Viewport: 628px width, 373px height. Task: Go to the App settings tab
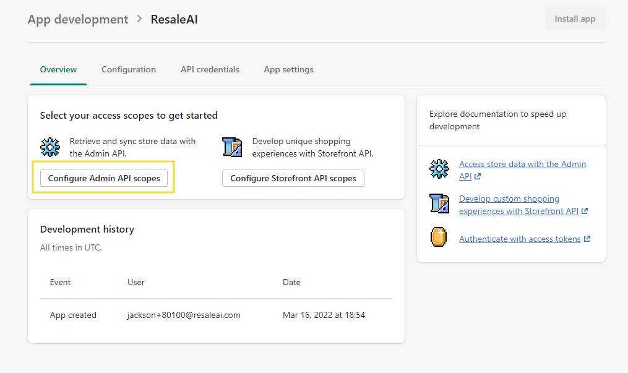(289, 70)
